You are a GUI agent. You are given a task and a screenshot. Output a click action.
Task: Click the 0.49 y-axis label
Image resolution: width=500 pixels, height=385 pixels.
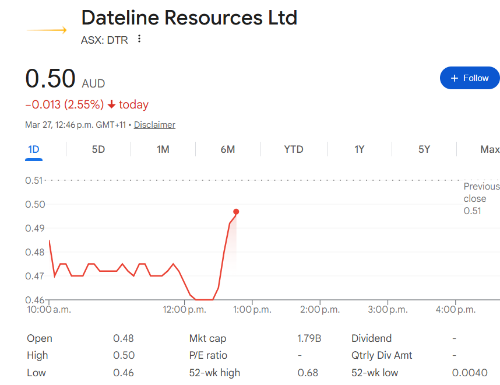click(x=35, y=228)
